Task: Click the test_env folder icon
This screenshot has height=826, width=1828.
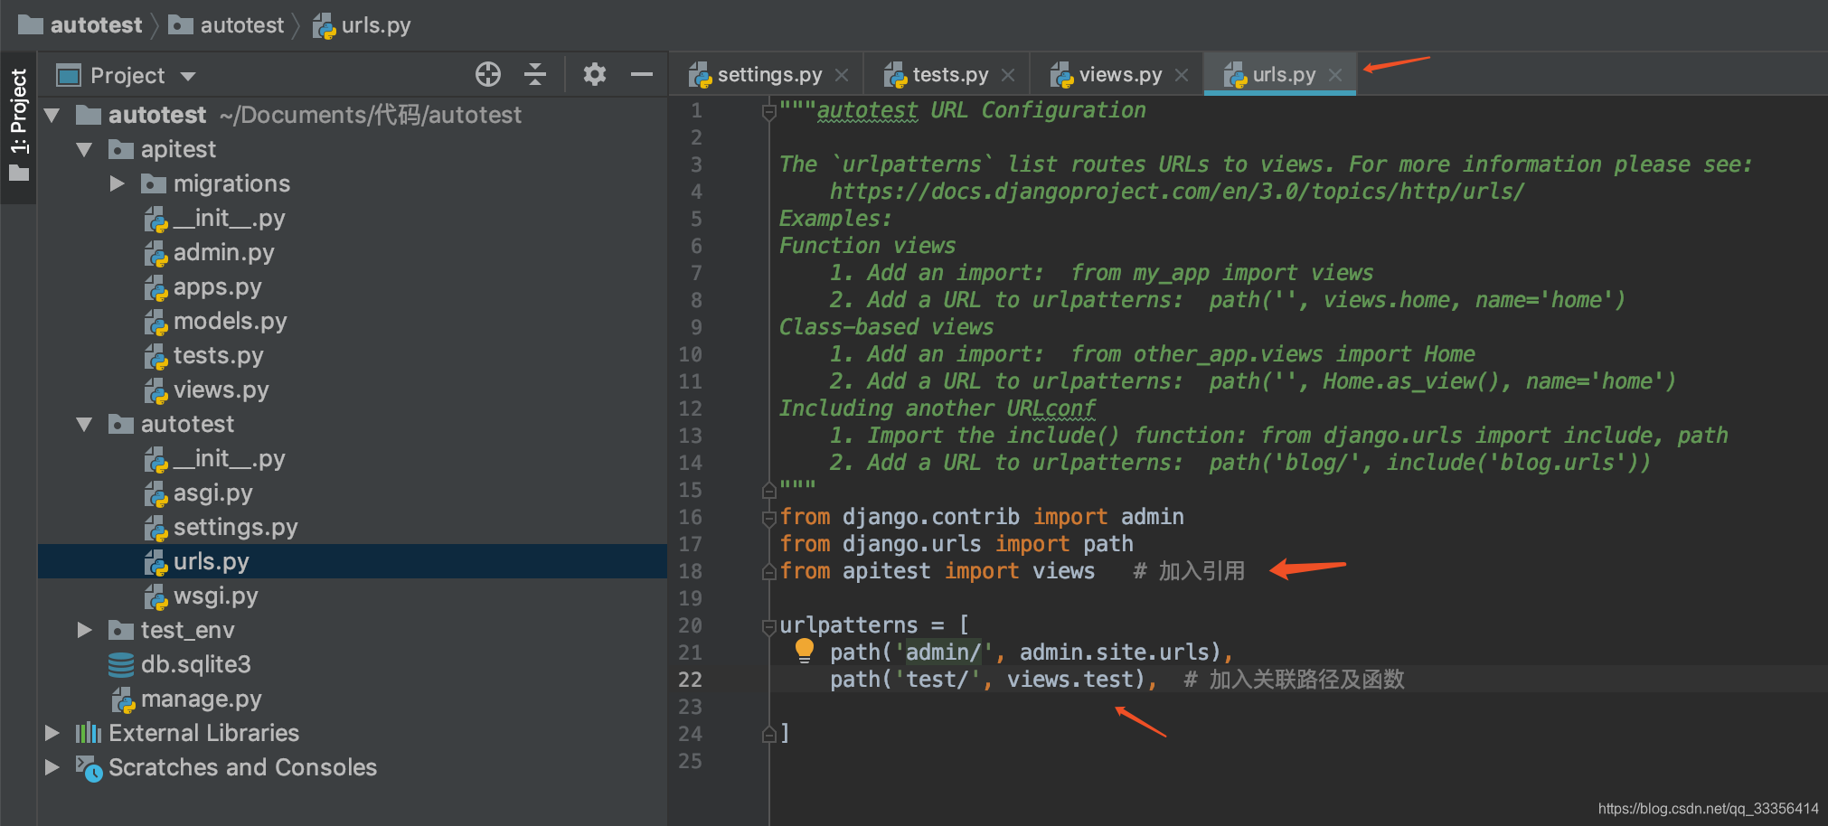Action: tap(121, 630)
